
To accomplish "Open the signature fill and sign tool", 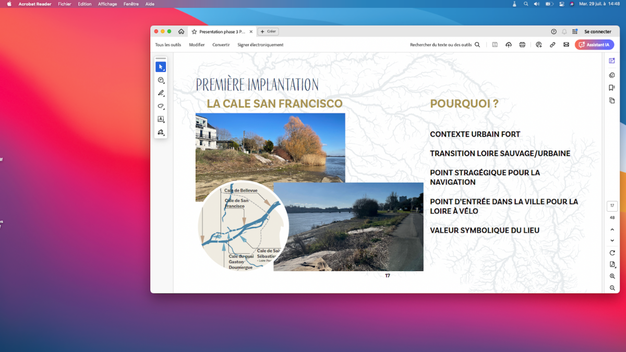I will pyautogui.click(x=161, y=132).
